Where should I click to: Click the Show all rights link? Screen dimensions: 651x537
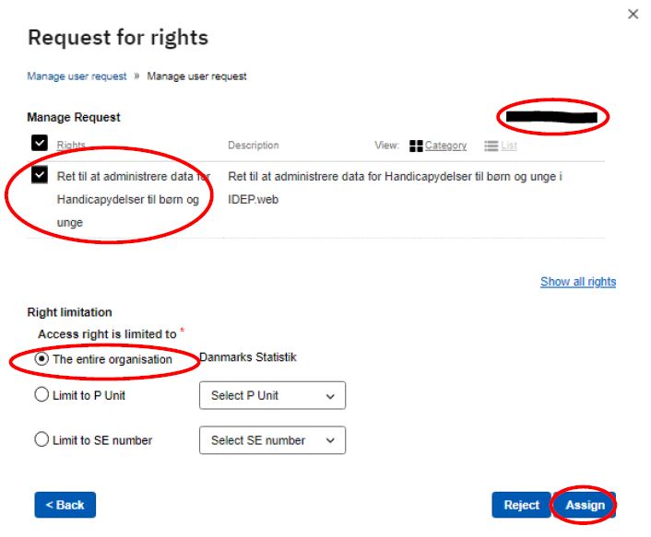pyautogui.click(x=577, y=282)
